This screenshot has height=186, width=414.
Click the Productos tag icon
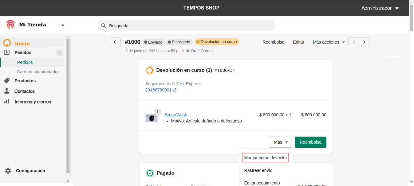click(7, 81)
